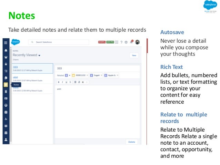
Task: Open the hamburger navigation menu
Action: pos(6,43)
